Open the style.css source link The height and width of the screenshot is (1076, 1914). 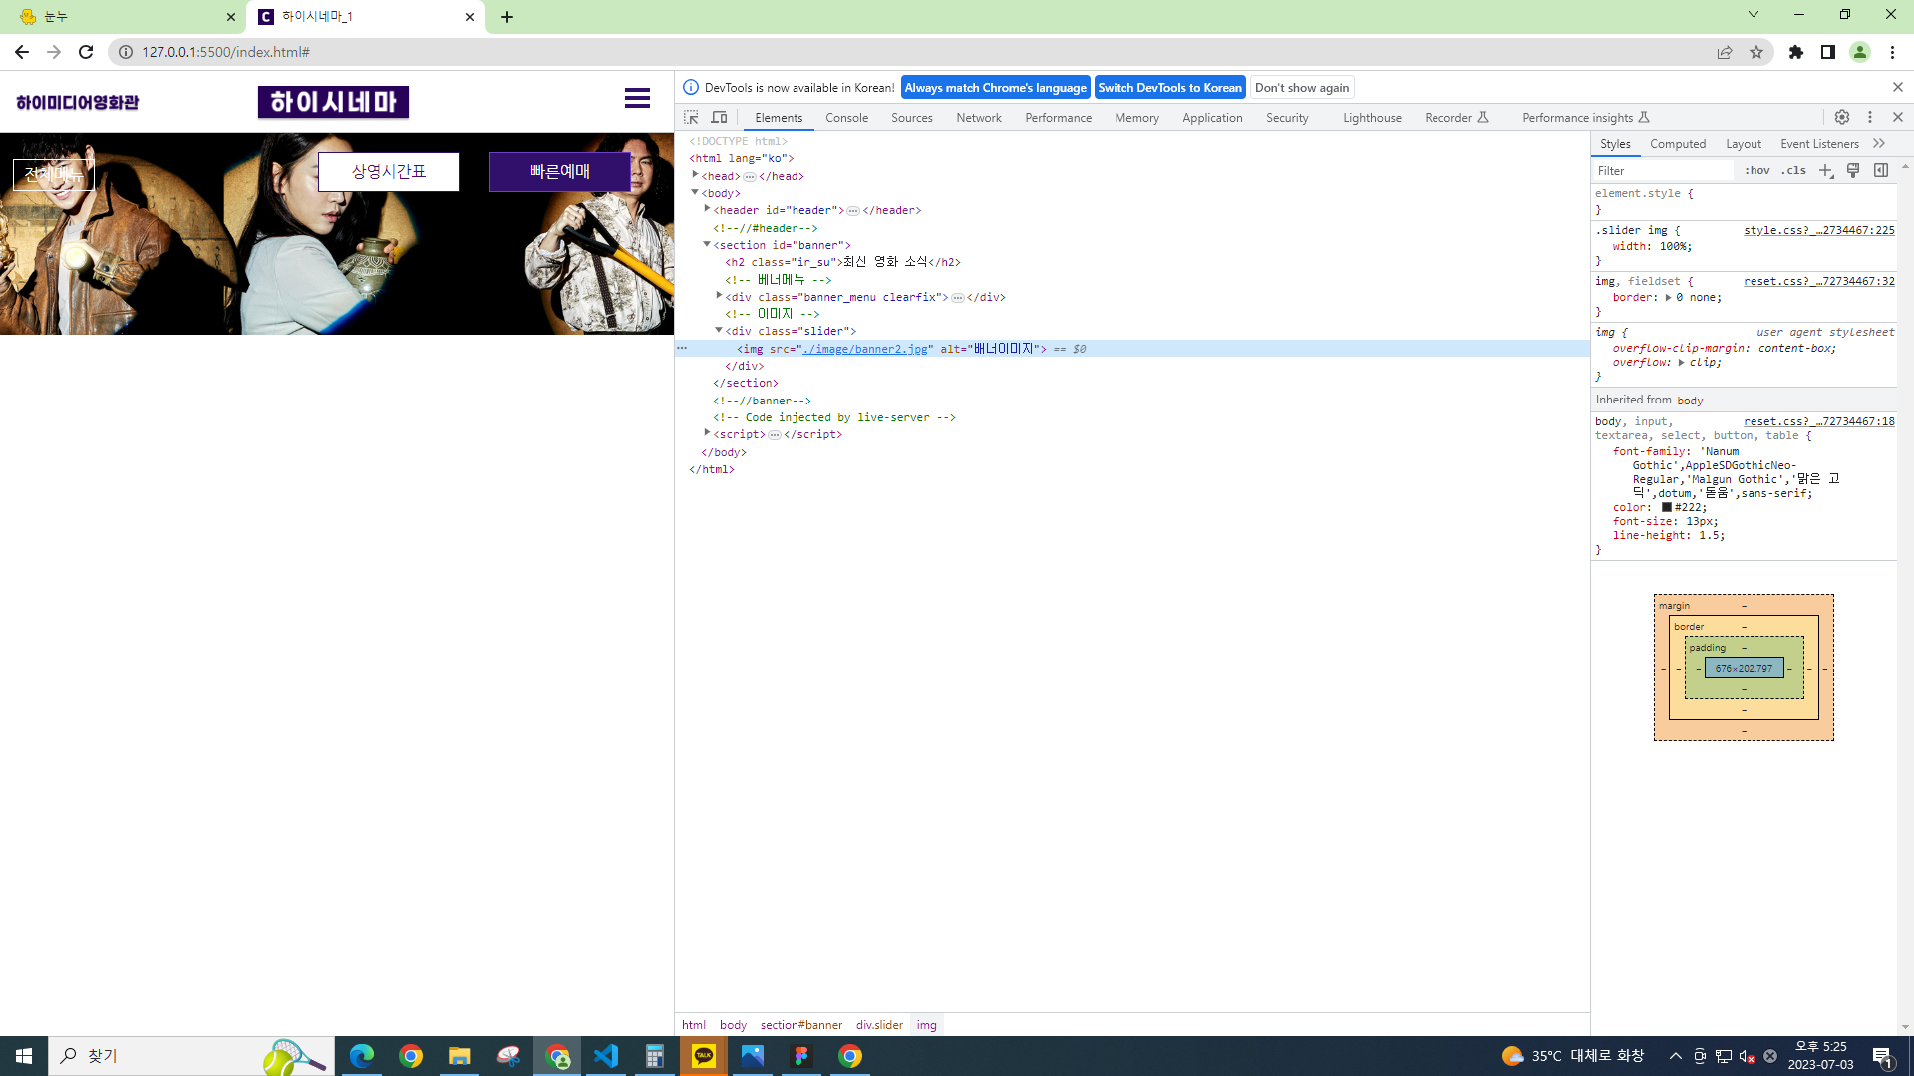[x=1818, y=230]
